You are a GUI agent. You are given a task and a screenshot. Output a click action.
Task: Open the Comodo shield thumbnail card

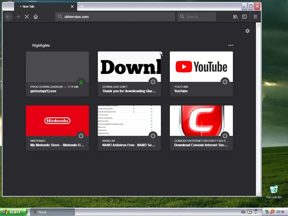[201, 128]
